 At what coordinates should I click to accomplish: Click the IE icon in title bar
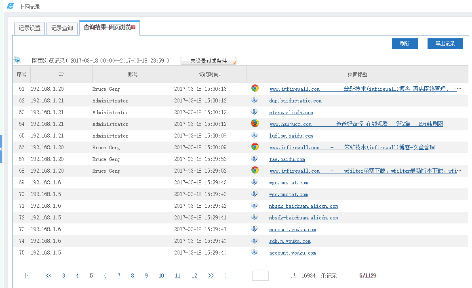(x=11, y=6)
